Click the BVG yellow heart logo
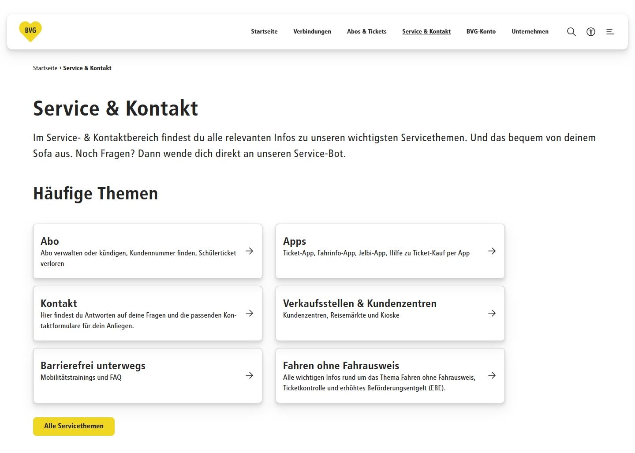The image size is (635, 453). point(30,31)
